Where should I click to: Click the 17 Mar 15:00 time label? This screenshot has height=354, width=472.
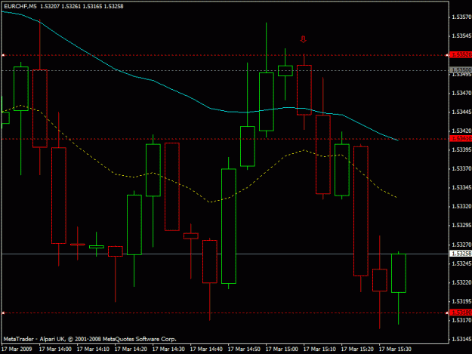282,349
